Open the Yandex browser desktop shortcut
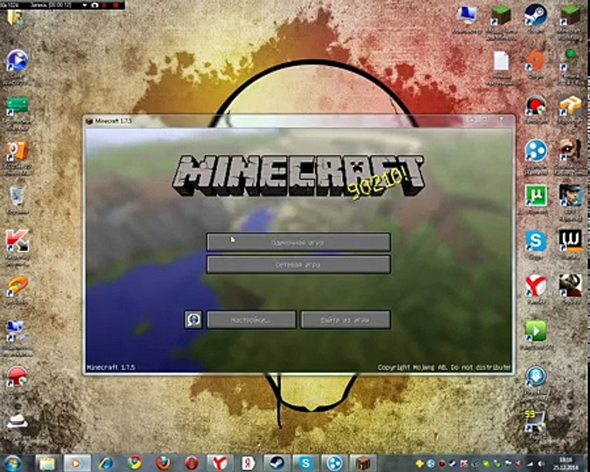590x472 pixels. click(536, 287)
